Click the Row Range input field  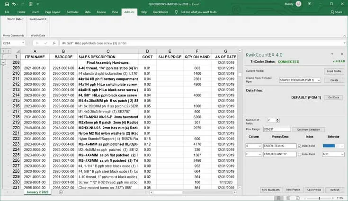(x=277, y=130)
